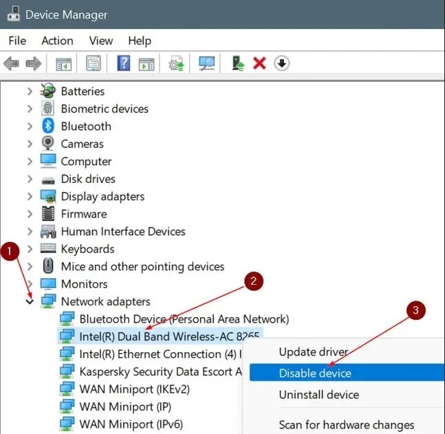The width and height of the screenshot is (445, 434).
Task: Click the black down-arrow disable device icon
Action: [x=282, y=63]
